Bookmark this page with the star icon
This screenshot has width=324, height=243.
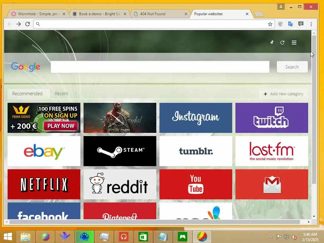270,24
